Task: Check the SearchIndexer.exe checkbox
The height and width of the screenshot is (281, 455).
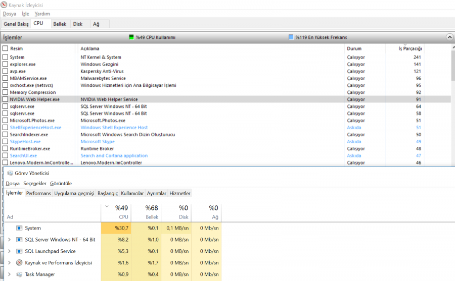Action: [x=5, y=134]
